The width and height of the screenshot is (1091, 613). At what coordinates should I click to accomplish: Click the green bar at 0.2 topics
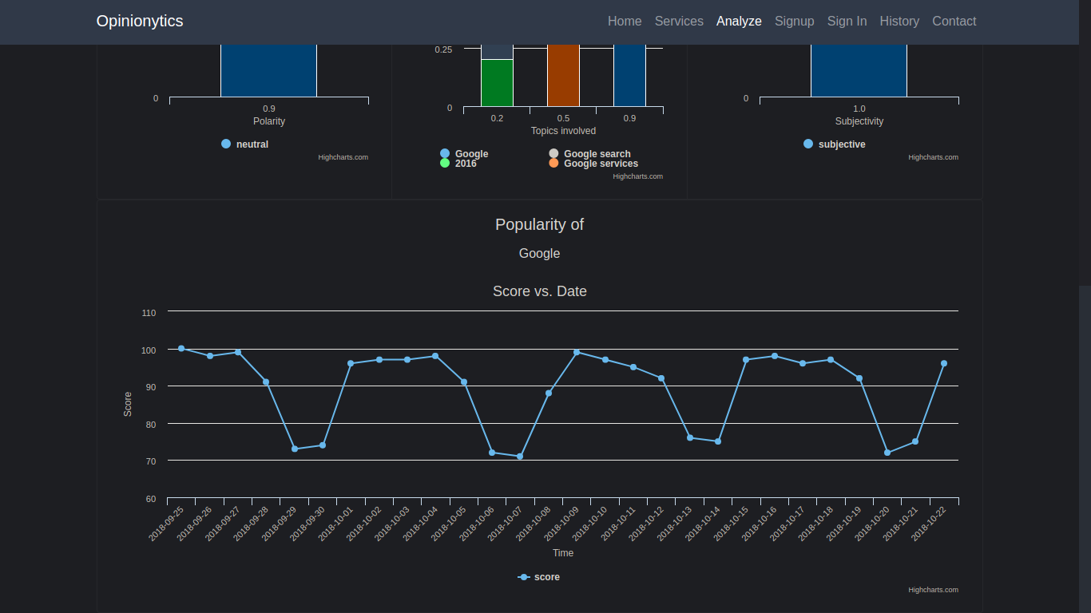pyautogui.click(x=497, y=83)
